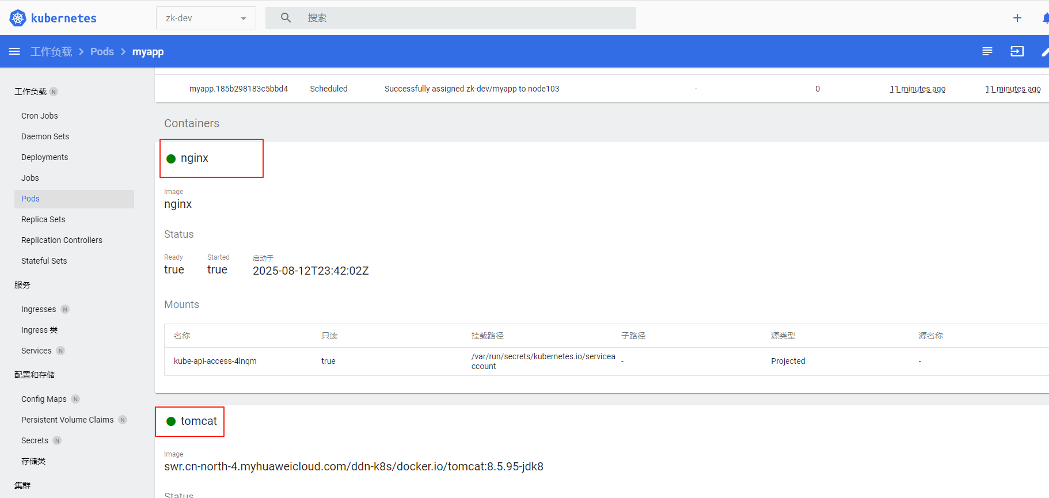Open the zk-dev namespace dropdown
This screenshot has width=1049, height=498.
(206, 18)
